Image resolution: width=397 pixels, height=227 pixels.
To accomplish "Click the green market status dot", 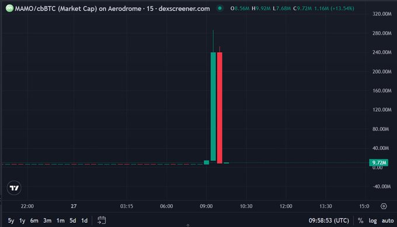I will tap(220, 8).
